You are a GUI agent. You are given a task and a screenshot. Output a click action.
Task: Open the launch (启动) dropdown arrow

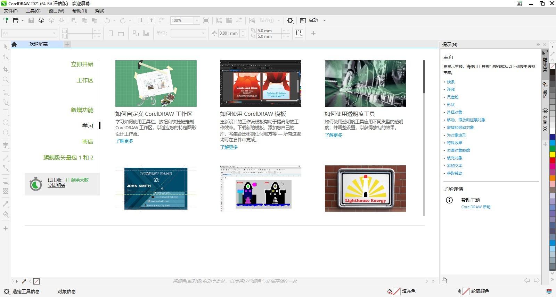pyautogui.click(x=325, y=20)
